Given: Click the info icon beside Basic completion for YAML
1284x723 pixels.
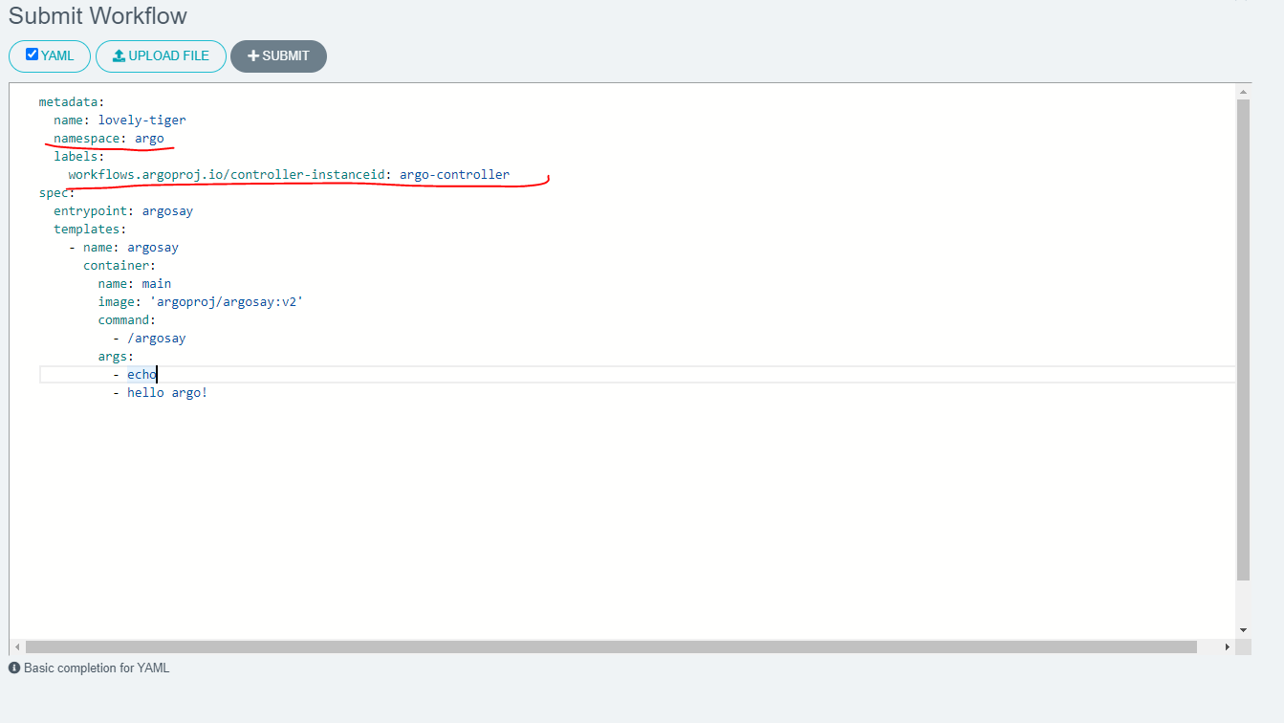Looking at the screenshot, I should [x=15, y=668].
